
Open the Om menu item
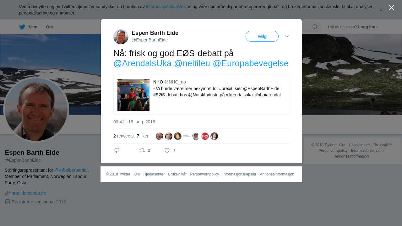(50, 27)
